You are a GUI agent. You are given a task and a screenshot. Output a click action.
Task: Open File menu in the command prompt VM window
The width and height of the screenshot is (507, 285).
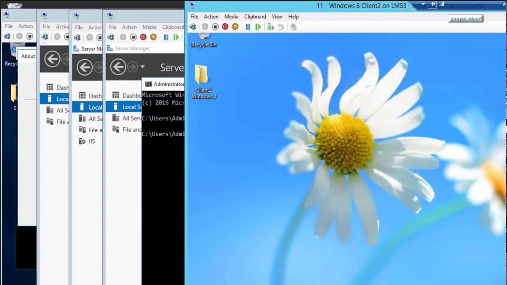(x=112, y=27)
